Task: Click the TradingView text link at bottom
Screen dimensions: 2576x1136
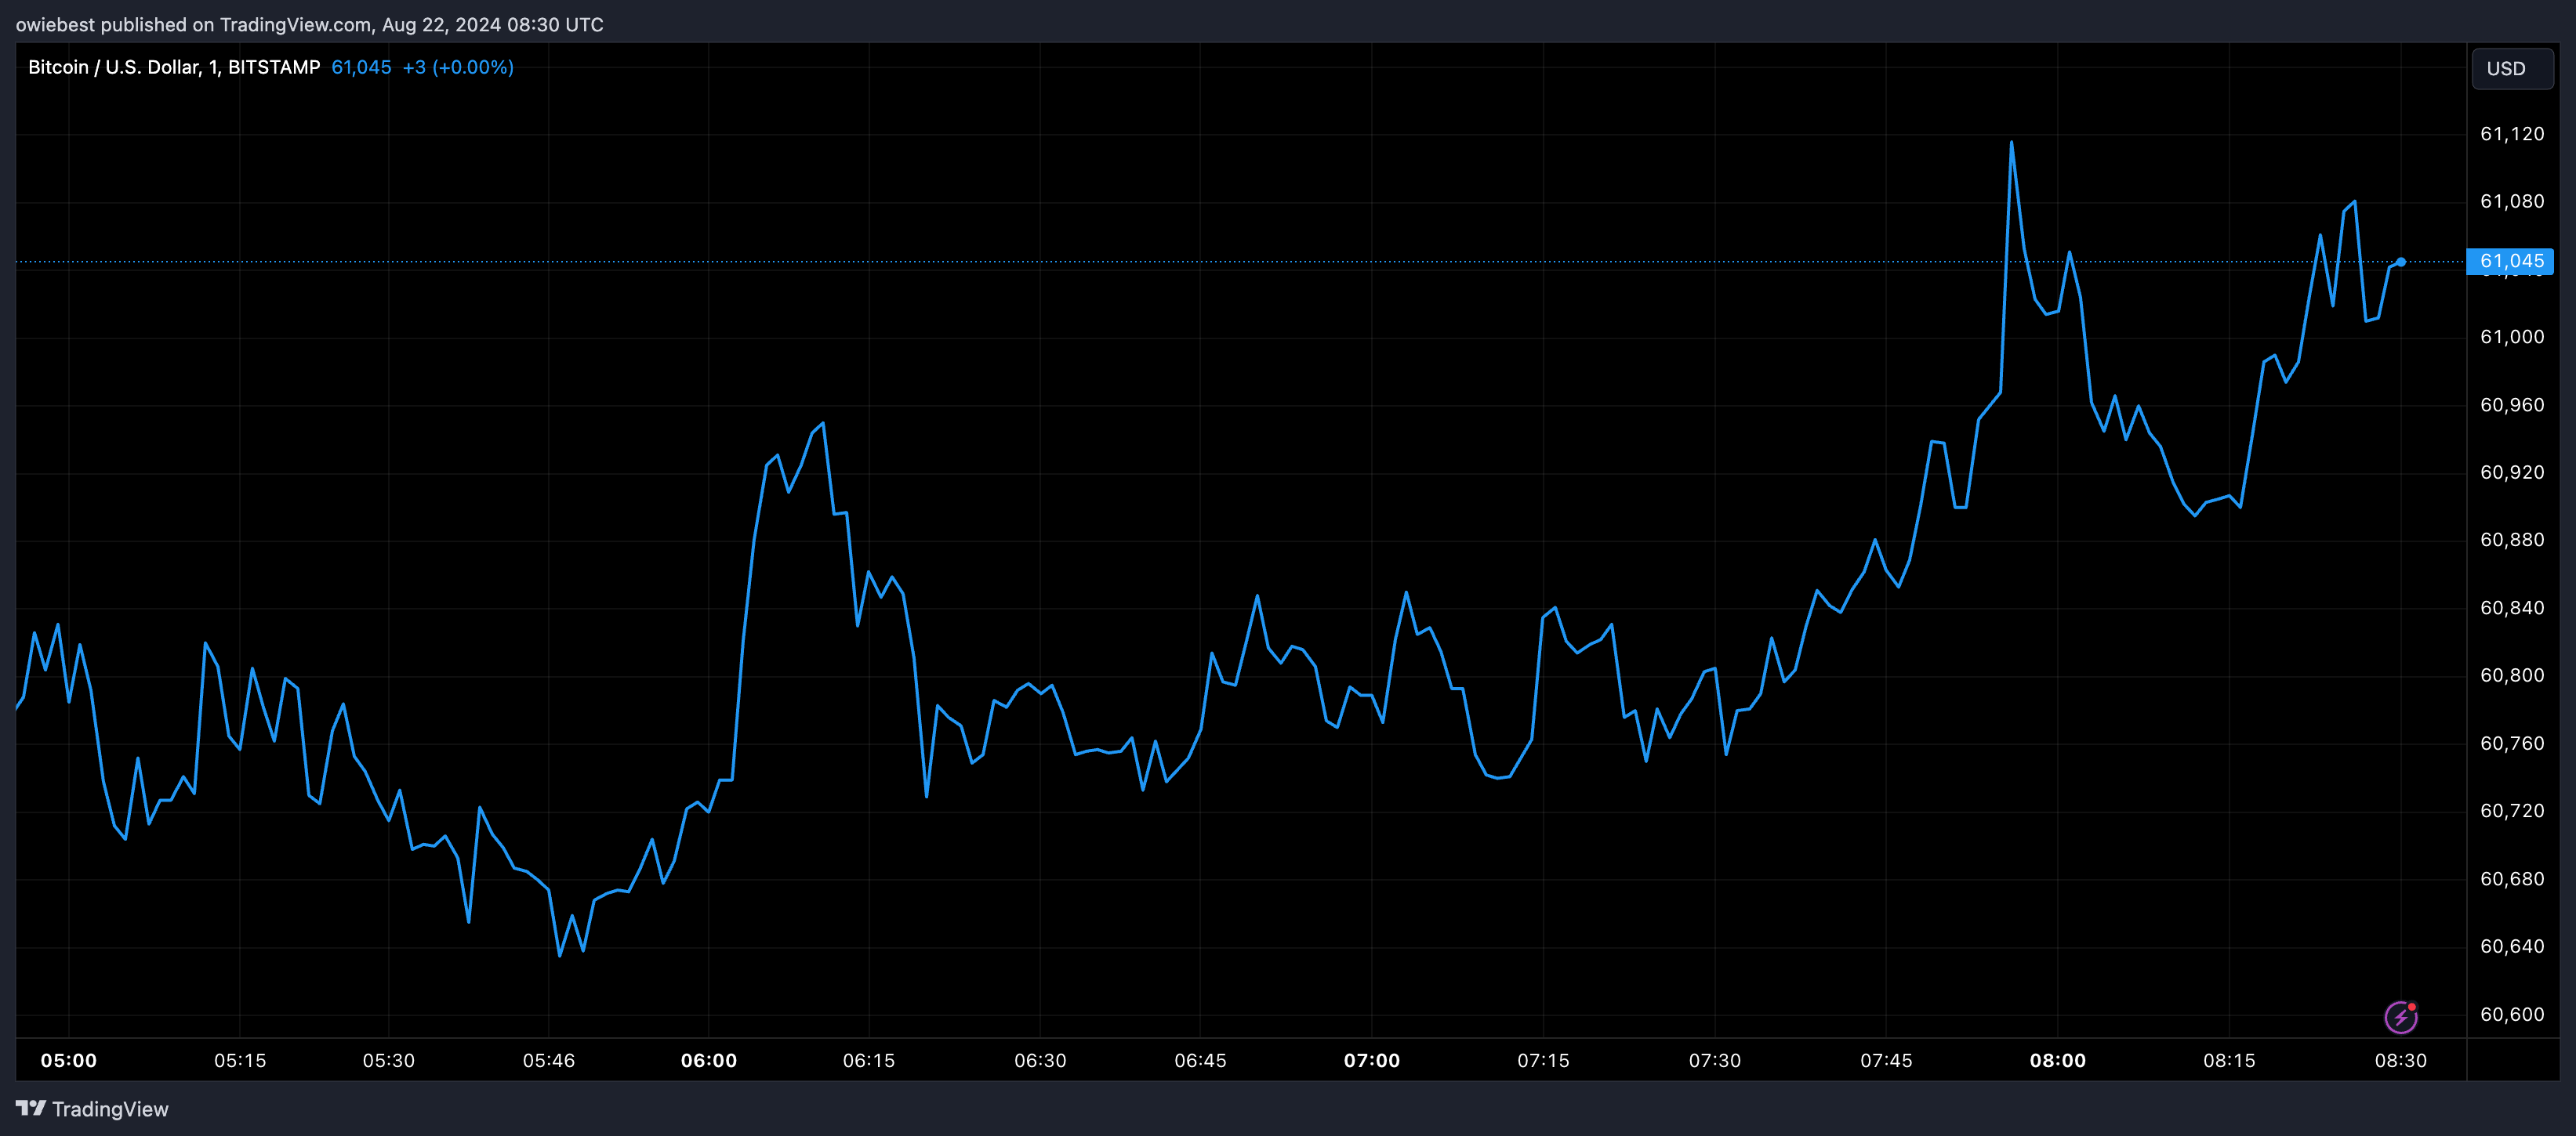Action: pyautogui.click(x=110, y=1109)
